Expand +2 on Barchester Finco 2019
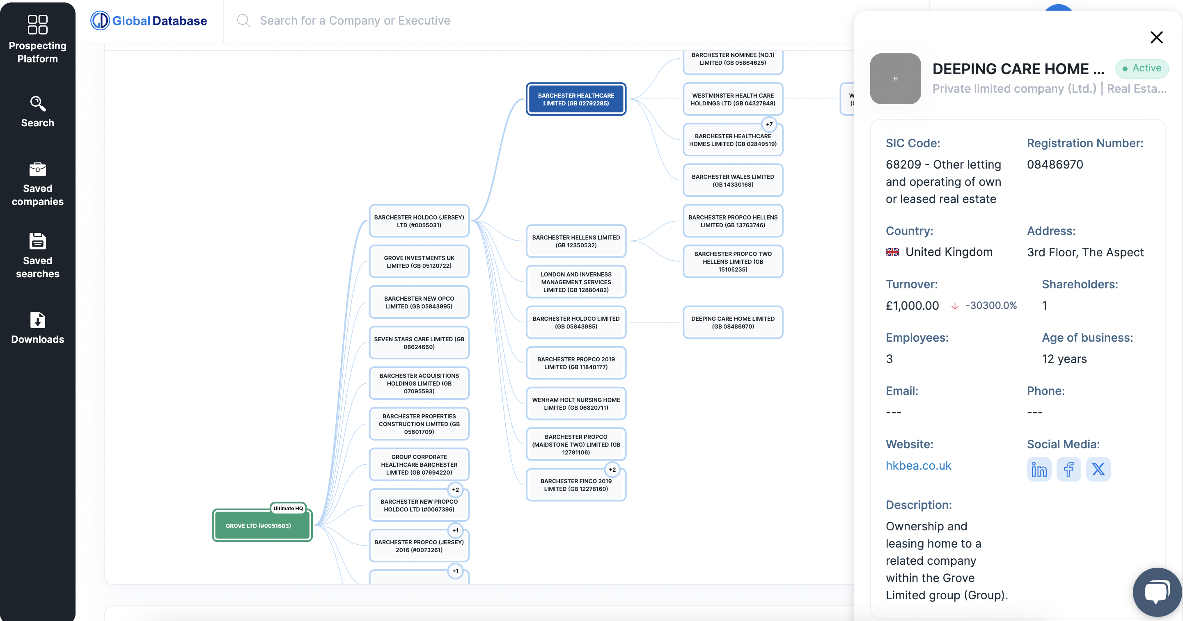The width and height of the screenshot is (1183, 621). 612,470
